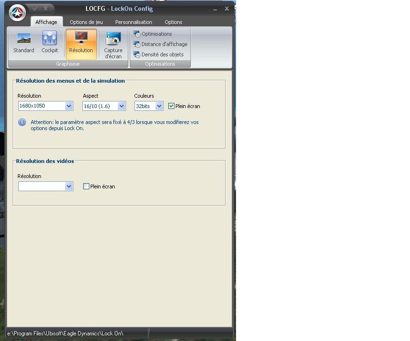Click the install path in status bar
The height and width of the screenshot is (341, 410).
click(x=65, y=333)
